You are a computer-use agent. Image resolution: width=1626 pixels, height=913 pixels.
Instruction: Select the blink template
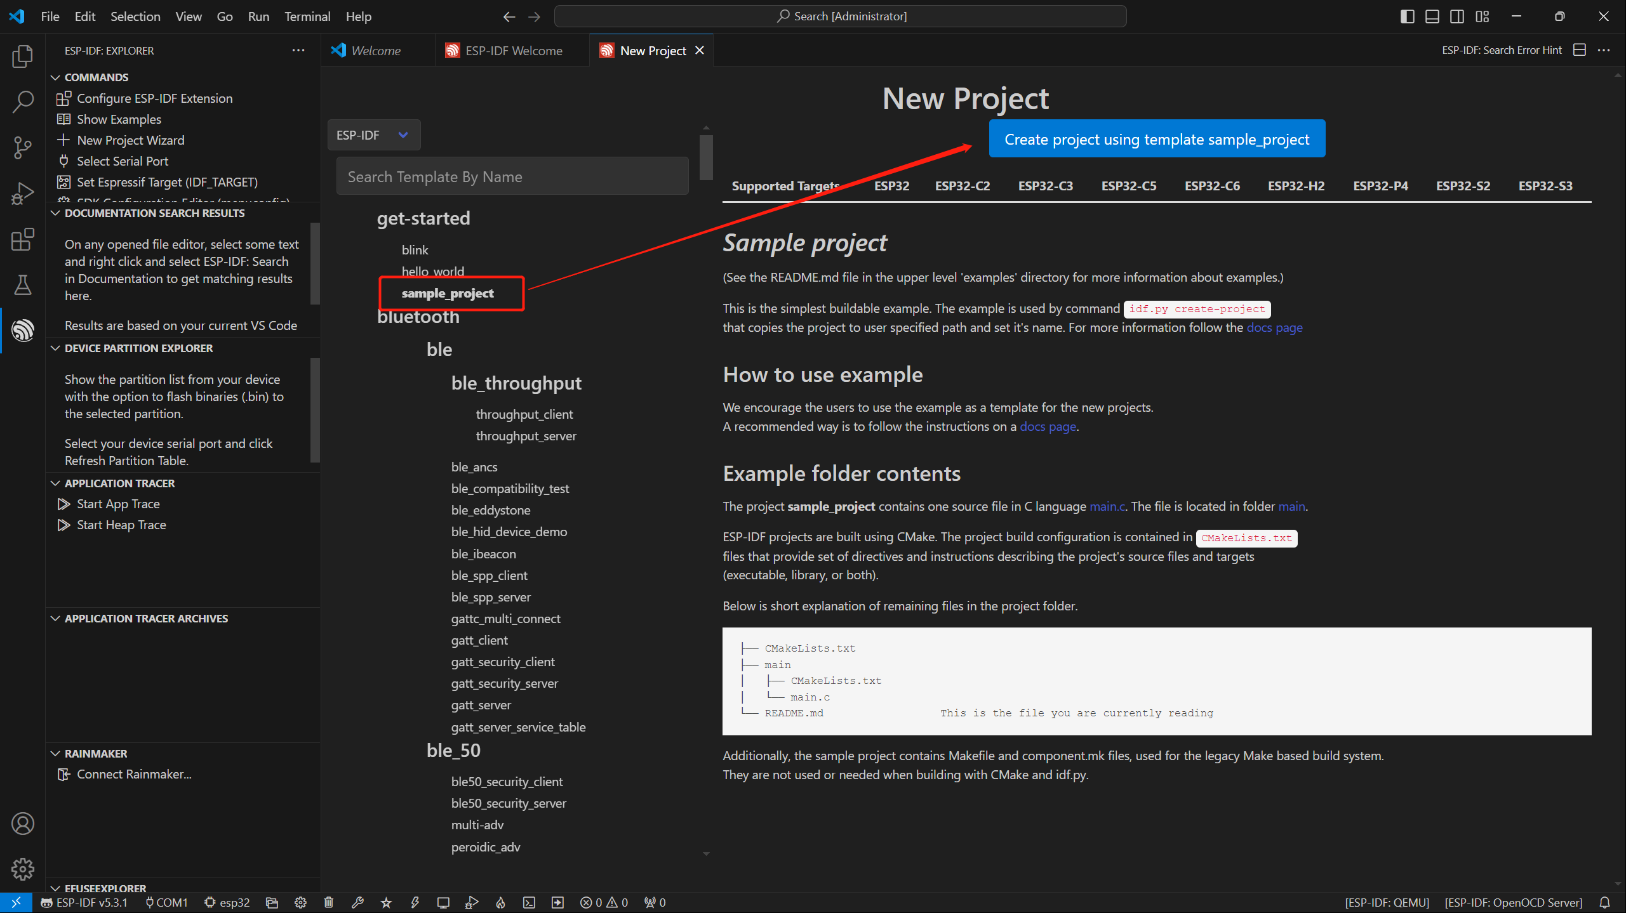tap(415, 250)
